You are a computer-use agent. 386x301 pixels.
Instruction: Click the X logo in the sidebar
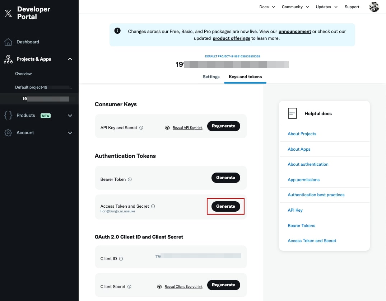8,13
